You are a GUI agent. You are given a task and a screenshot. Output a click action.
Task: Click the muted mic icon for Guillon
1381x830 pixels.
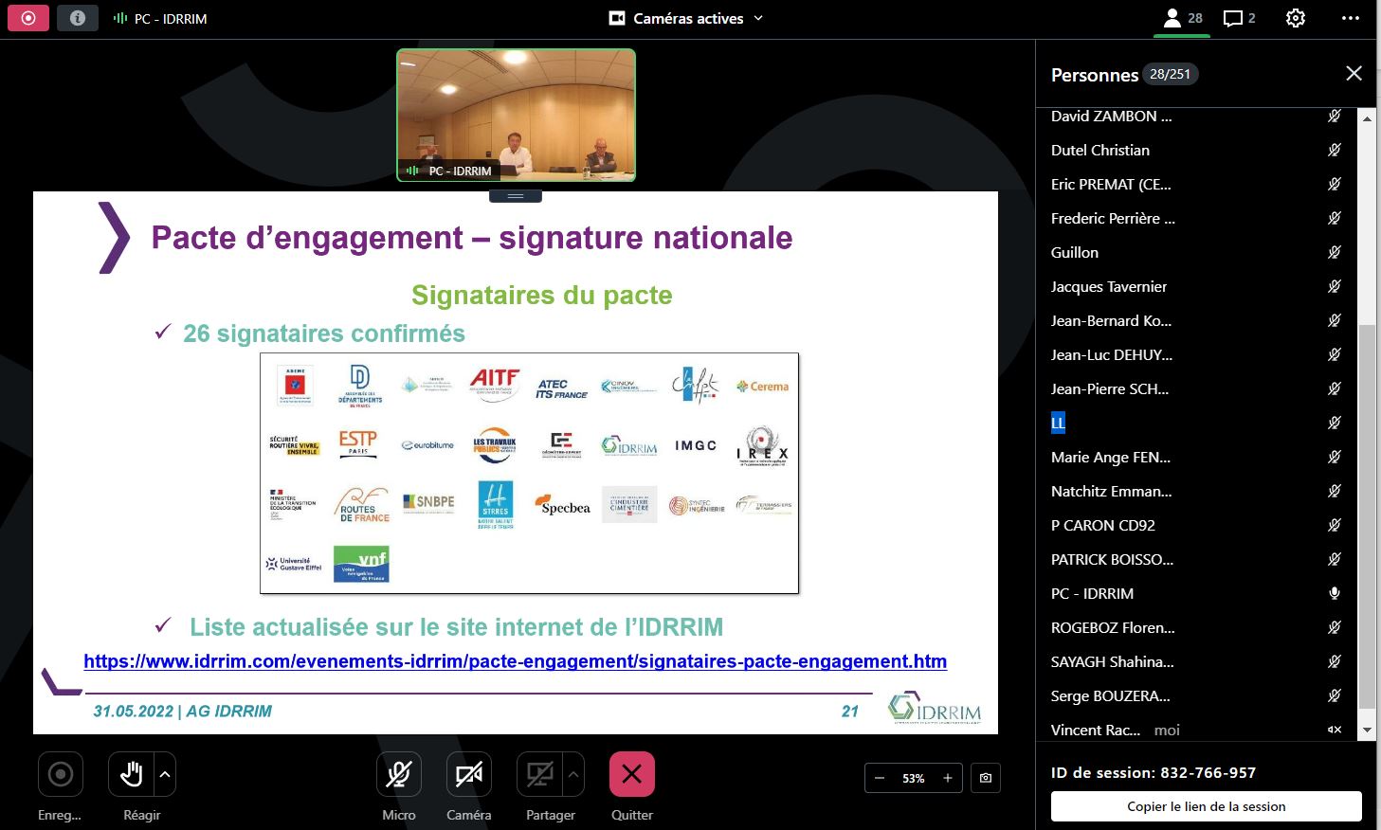(x=1335, y=252)
